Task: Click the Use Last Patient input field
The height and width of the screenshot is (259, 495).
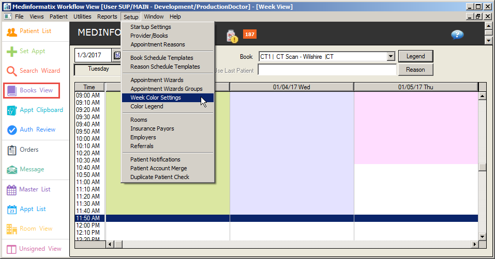Action: pos(327,70)
